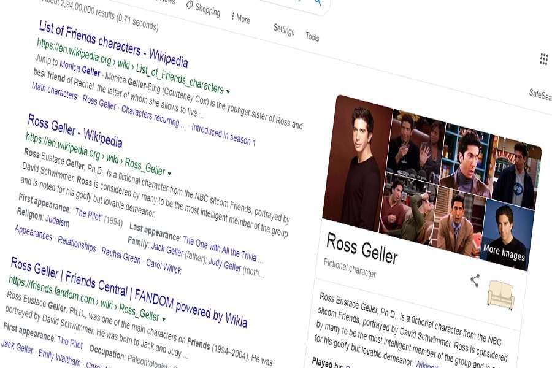The image size is (552, 368).
Task: Open the Emily Waltham sitelink
Action: [59, 358]
